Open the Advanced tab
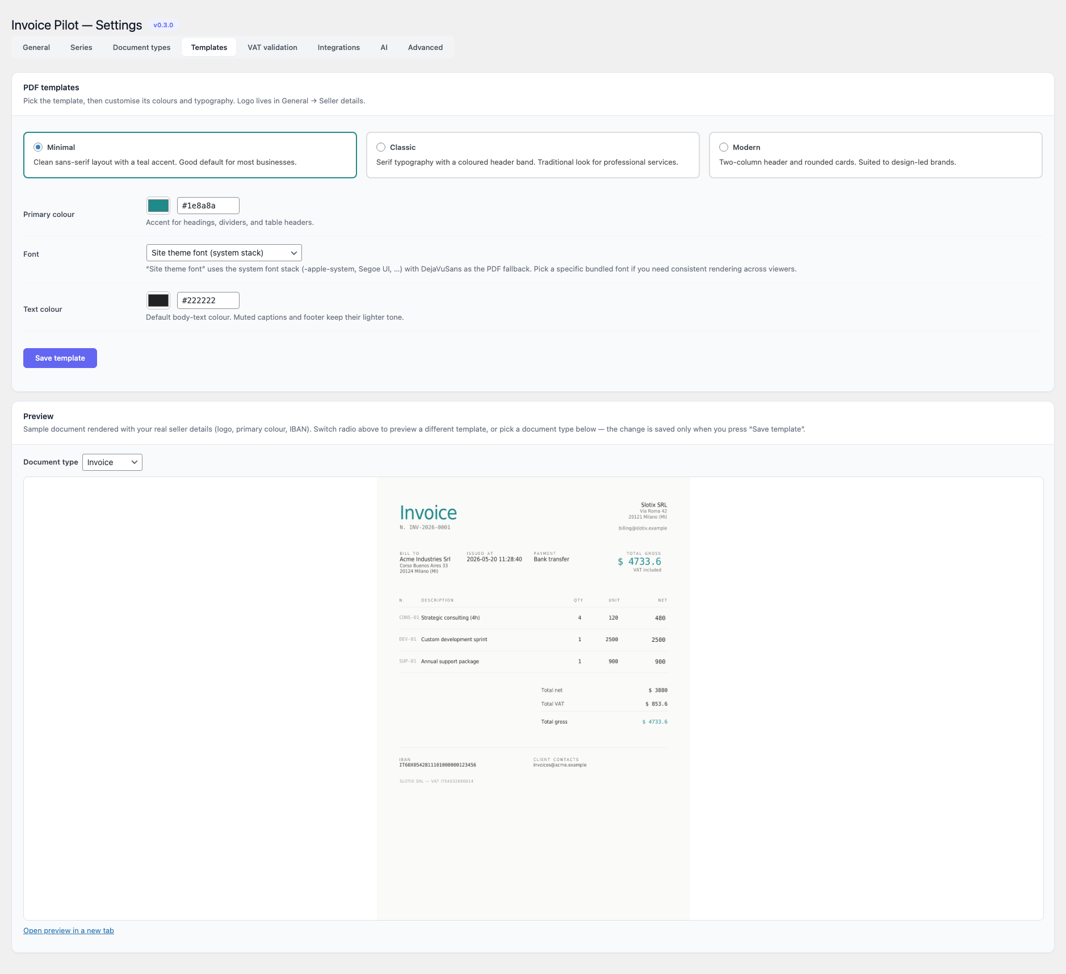The image size is (1066, 974). coord(425,47)
